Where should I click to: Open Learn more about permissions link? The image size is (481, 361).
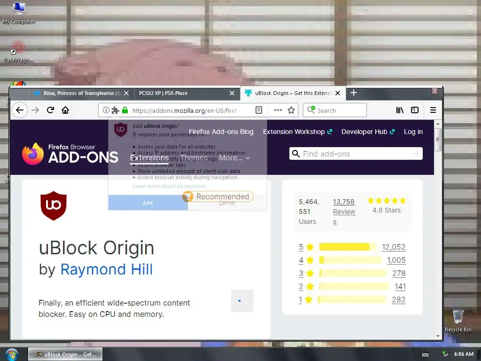click(169, 186)
